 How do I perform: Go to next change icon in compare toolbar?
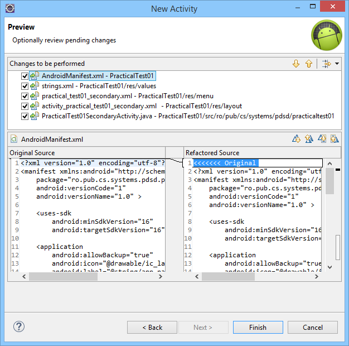point(322,139)
